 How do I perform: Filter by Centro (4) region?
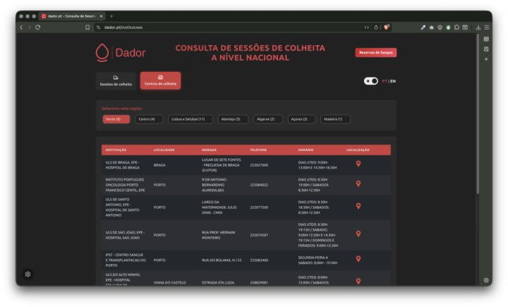click(x=149, y=119)
